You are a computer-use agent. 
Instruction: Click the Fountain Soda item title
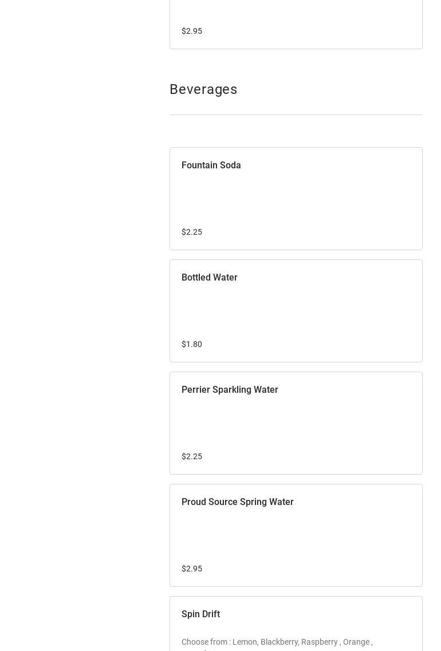pos(211,165)
